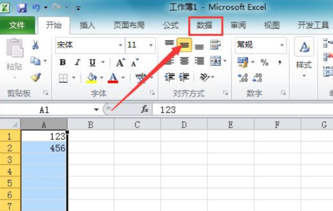Open the font name dropdown arrow
The width and height of the screenshot is (333, 211).
pos(120,45)
